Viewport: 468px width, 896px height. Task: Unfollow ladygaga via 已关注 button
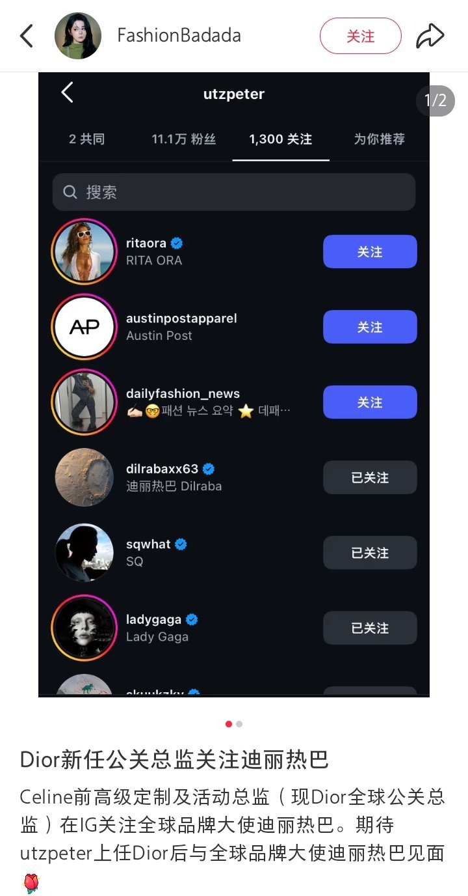(370, 628)
